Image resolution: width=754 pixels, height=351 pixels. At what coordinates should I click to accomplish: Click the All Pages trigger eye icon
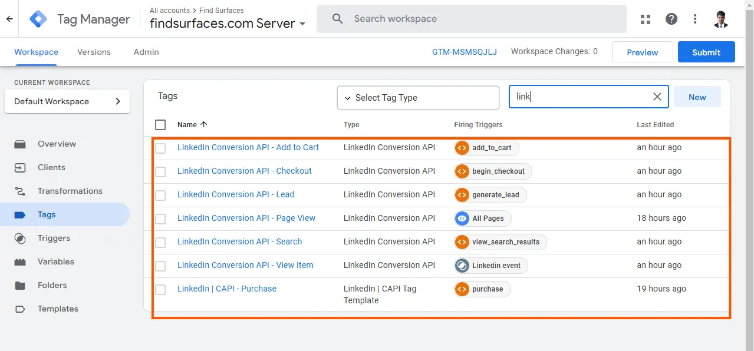[462, 218]
